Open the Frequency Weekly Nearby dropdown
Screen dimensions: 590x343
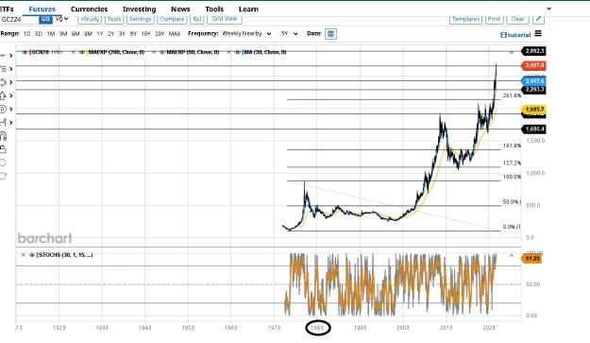(x=246, y=33)
